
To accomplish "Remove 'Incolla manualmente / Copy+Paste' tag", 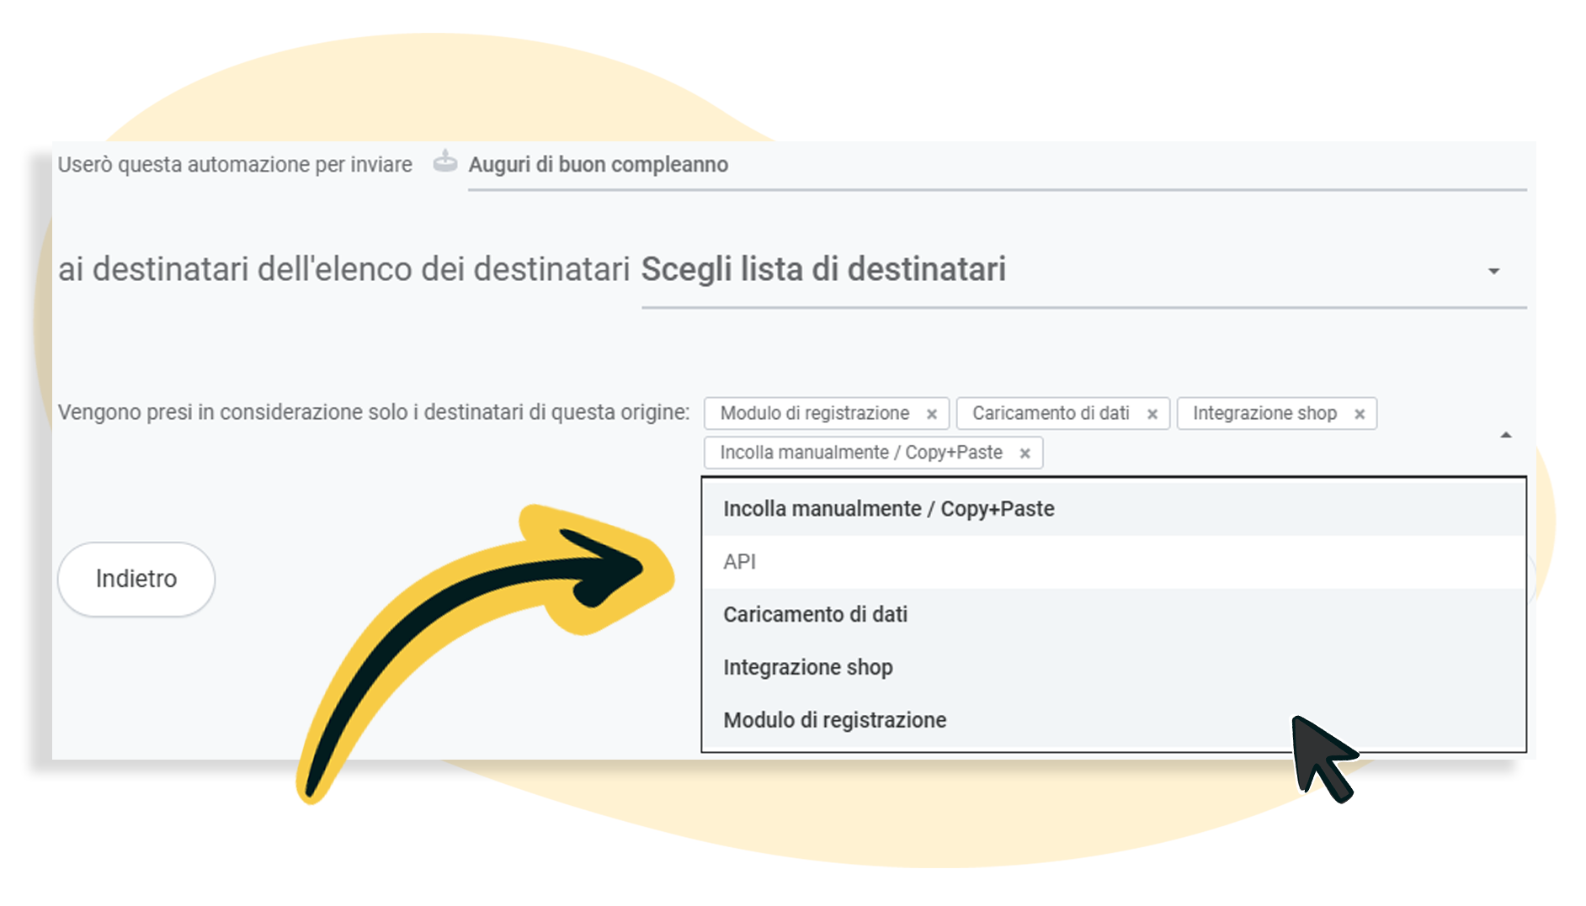I will point(1025,453).
